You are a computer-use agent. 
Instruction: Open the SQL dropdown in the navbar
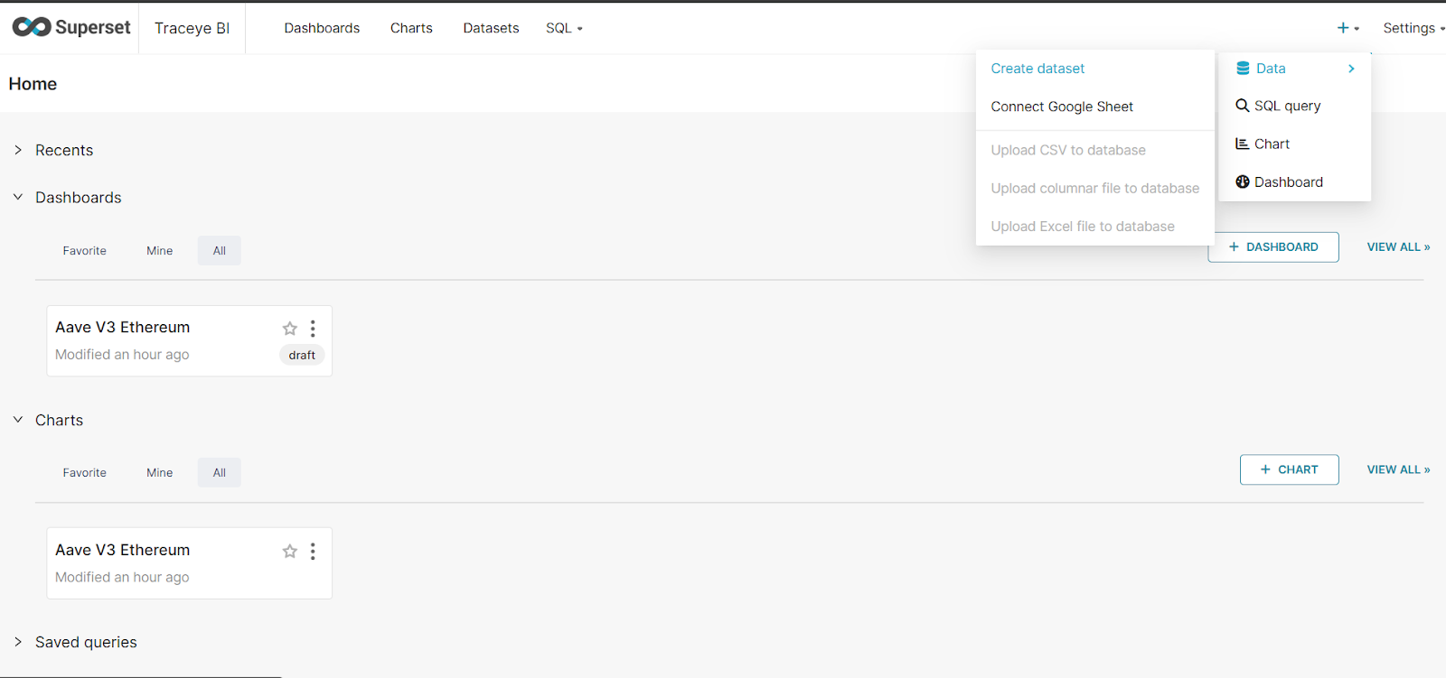coord(564,28)
